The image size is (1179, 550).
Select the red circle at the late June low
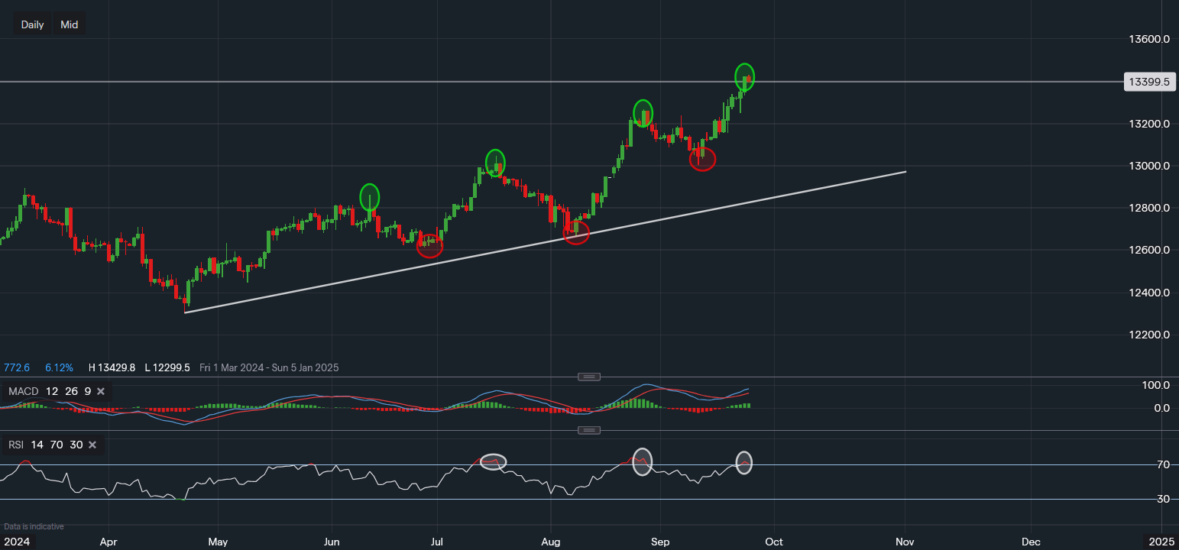(x=429, y=246)
